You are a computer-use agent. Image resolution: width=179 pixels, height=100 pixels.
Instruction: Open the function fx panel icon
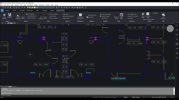point(177,48)
